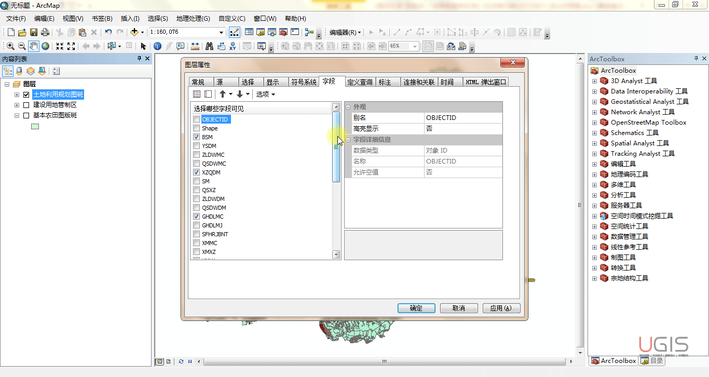Uncheck the GHDLMC field checkbox

196,217
